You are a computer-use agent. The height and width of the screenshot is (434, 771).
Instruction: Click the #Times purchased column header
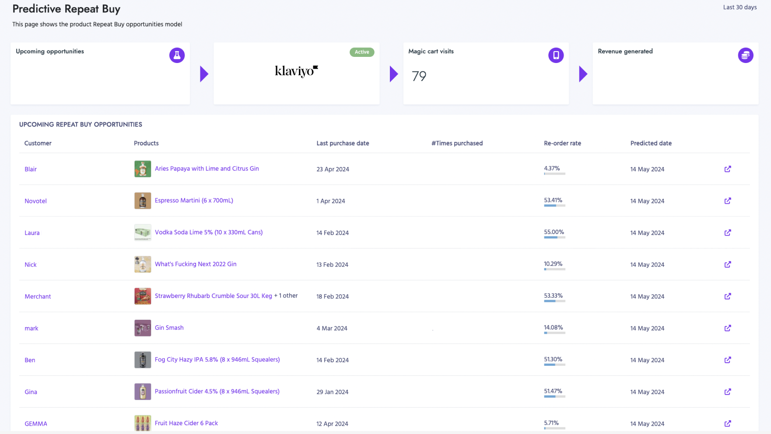pos(457,143)
